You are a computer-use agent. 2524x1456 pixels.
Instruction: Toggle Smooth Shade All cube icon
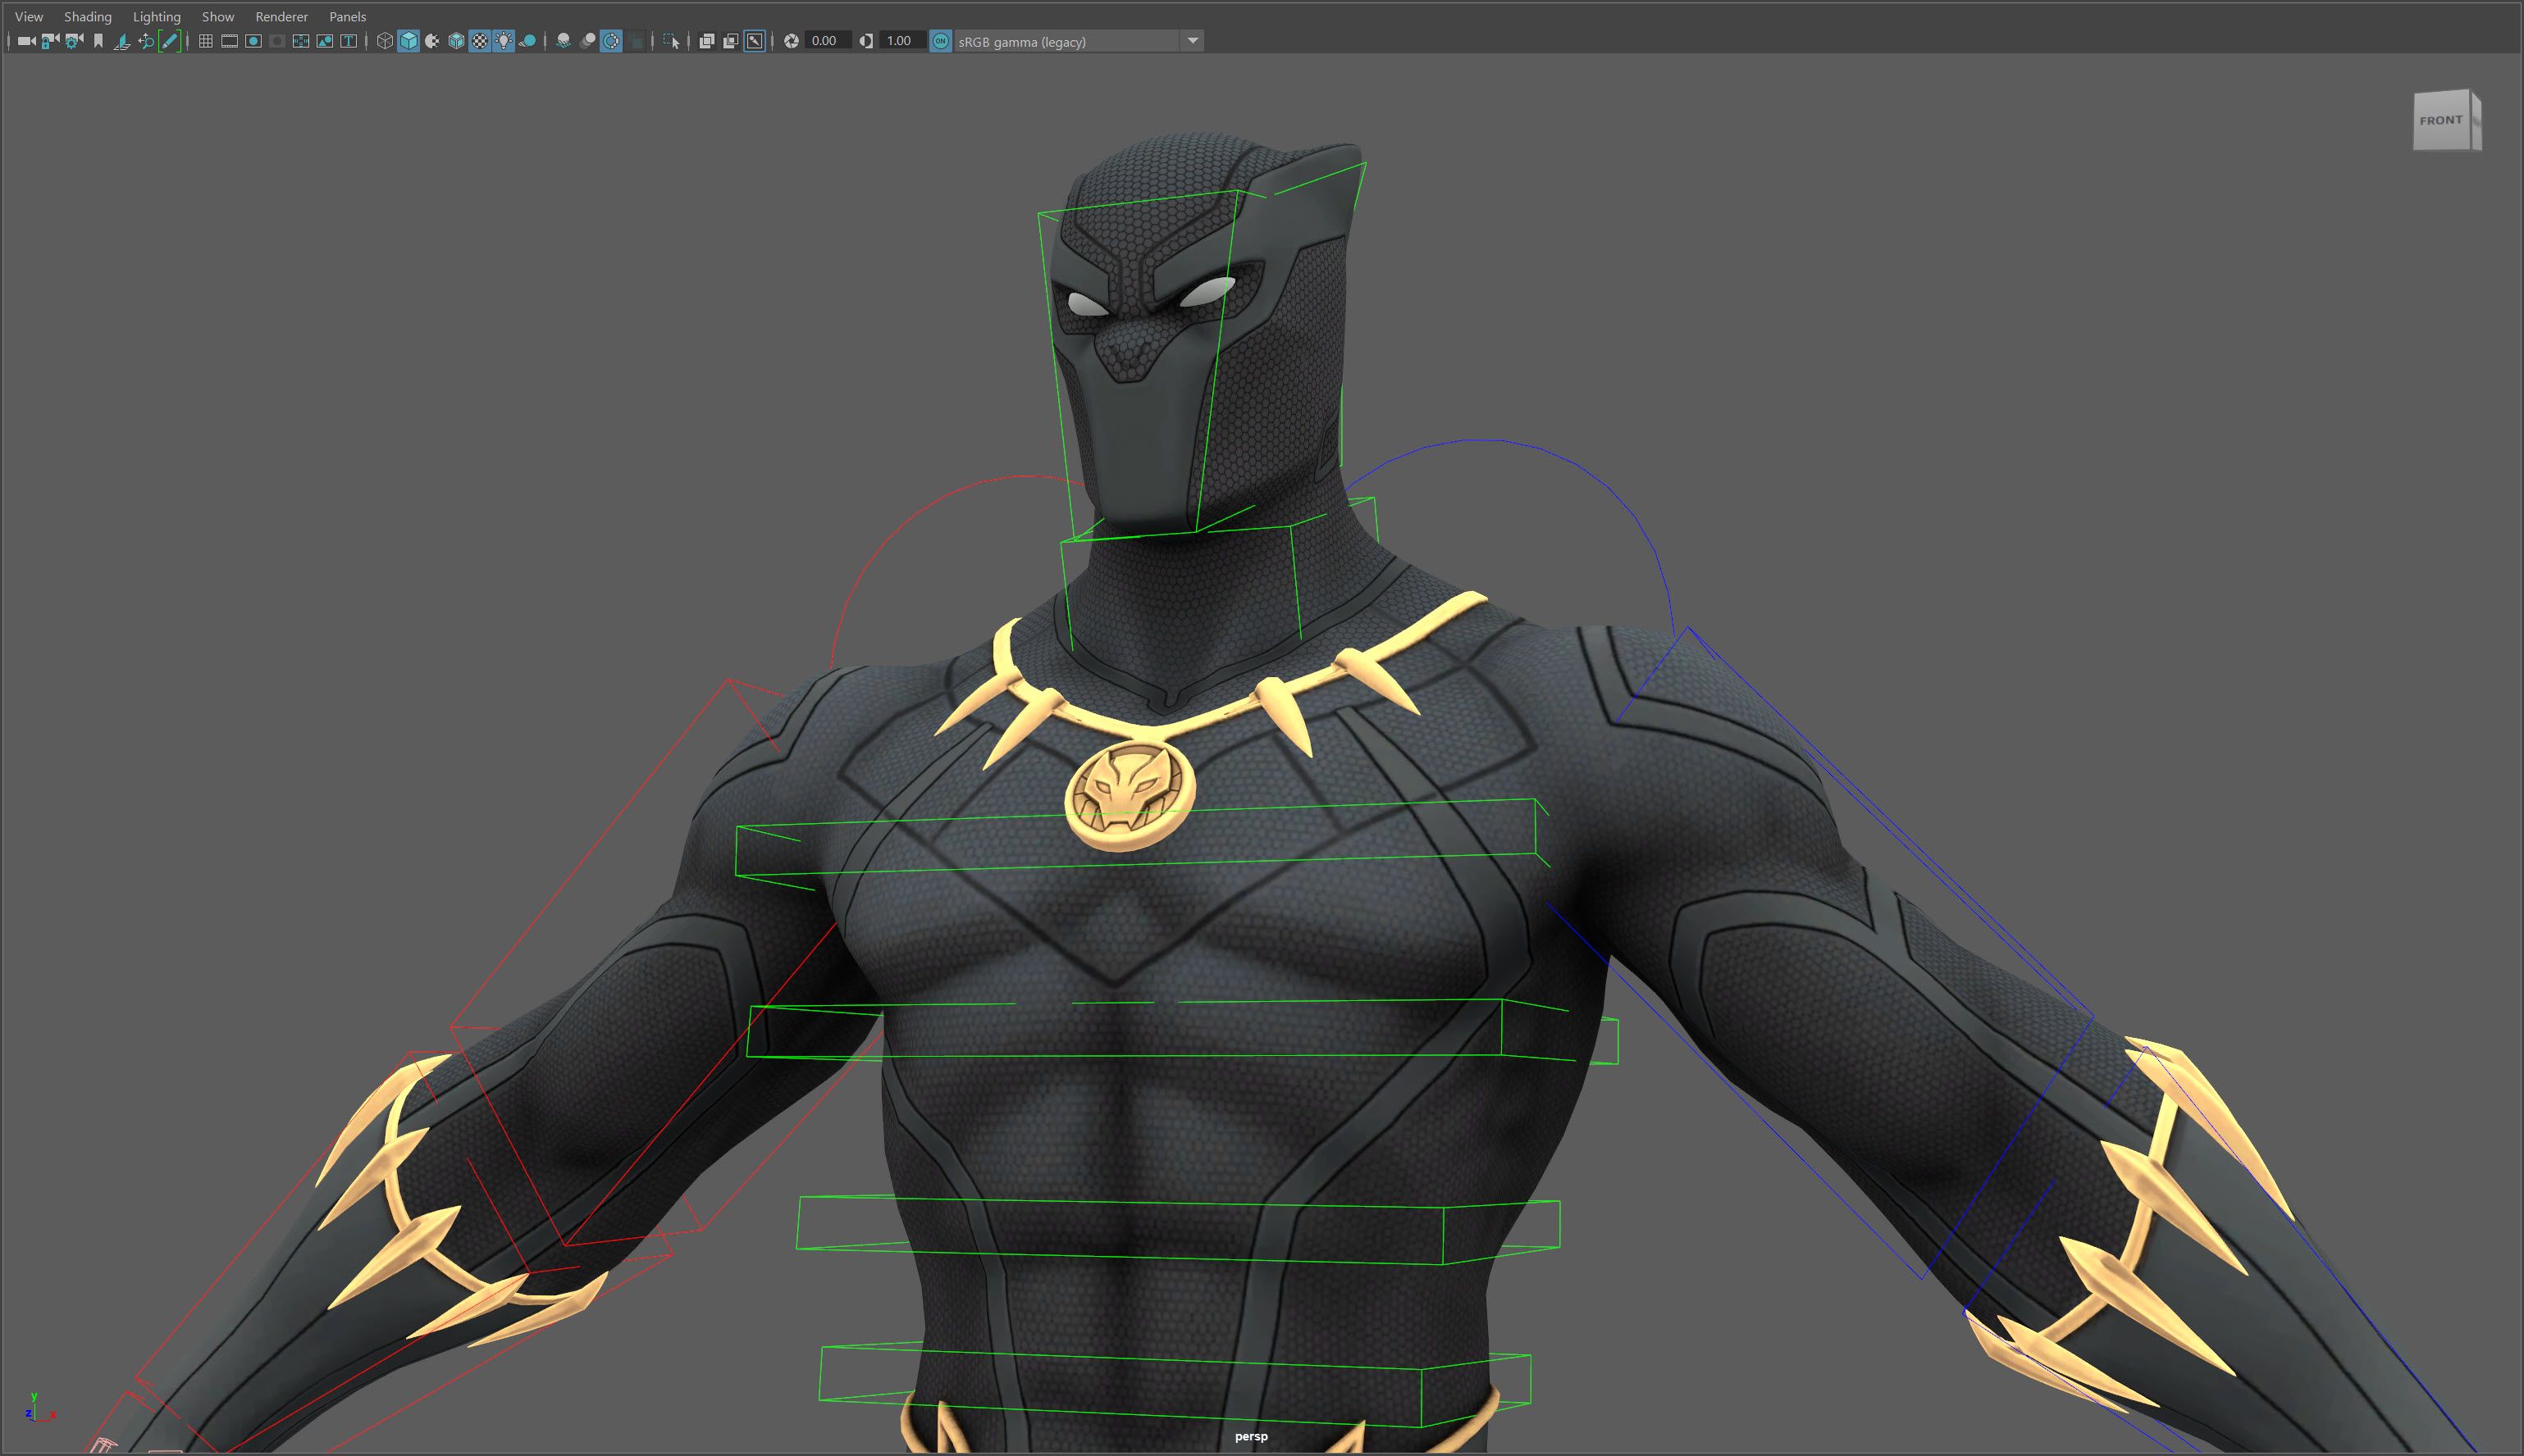click(x=409, y=41)
